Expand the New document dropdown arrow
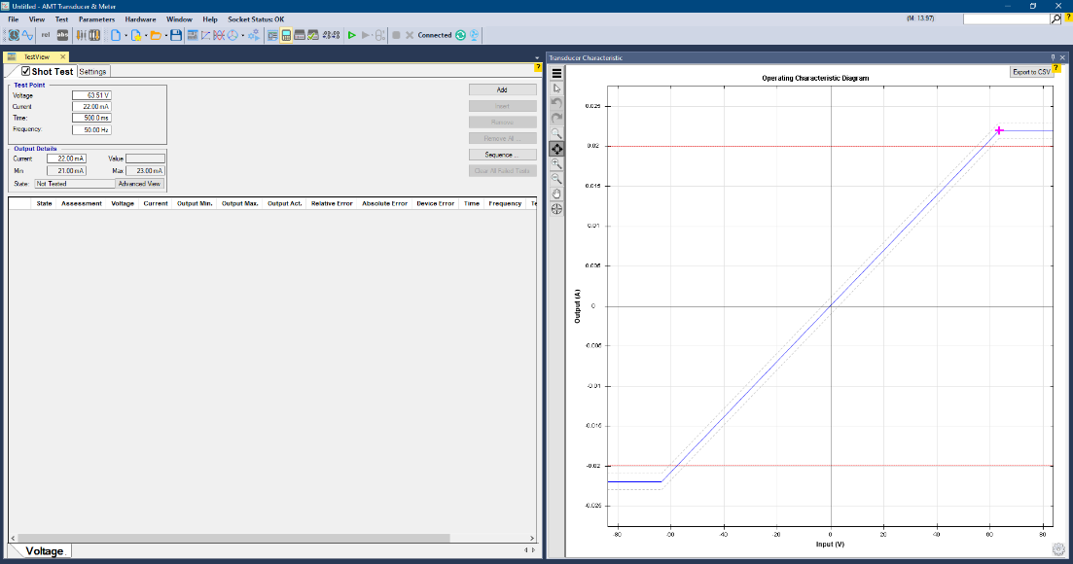Viewport: 1073px width, 564px height. [x=125, y=35]
